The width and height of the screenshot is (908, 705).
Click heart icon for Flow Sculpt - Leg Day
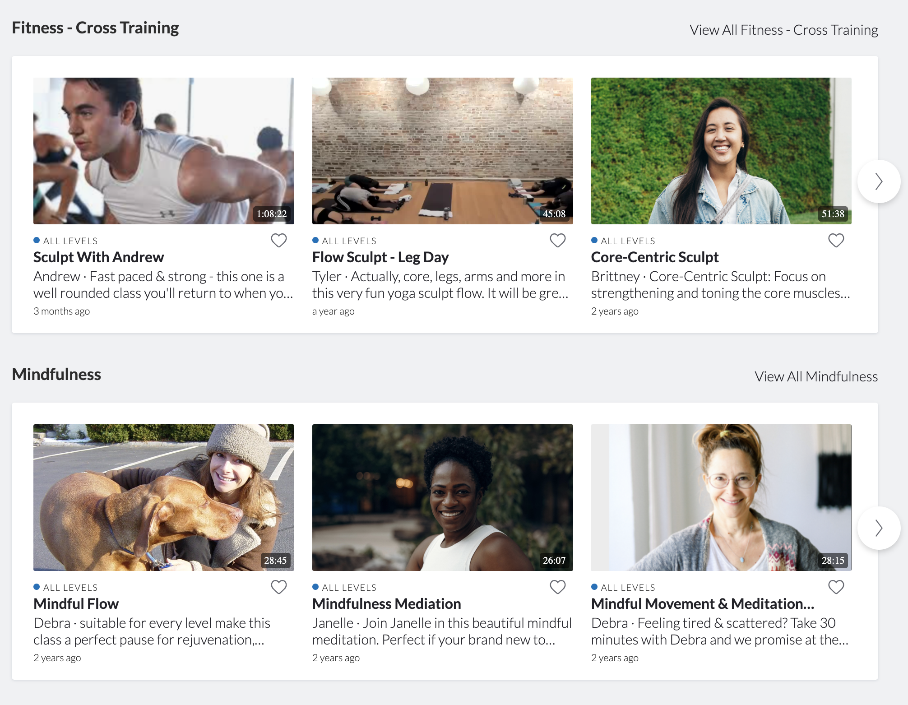pyautogui.click(x=557, y=241)
